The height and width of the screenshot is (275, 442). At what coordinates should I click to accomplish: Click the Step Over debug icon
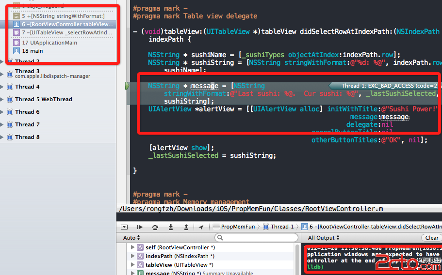(x=155, y=227)
